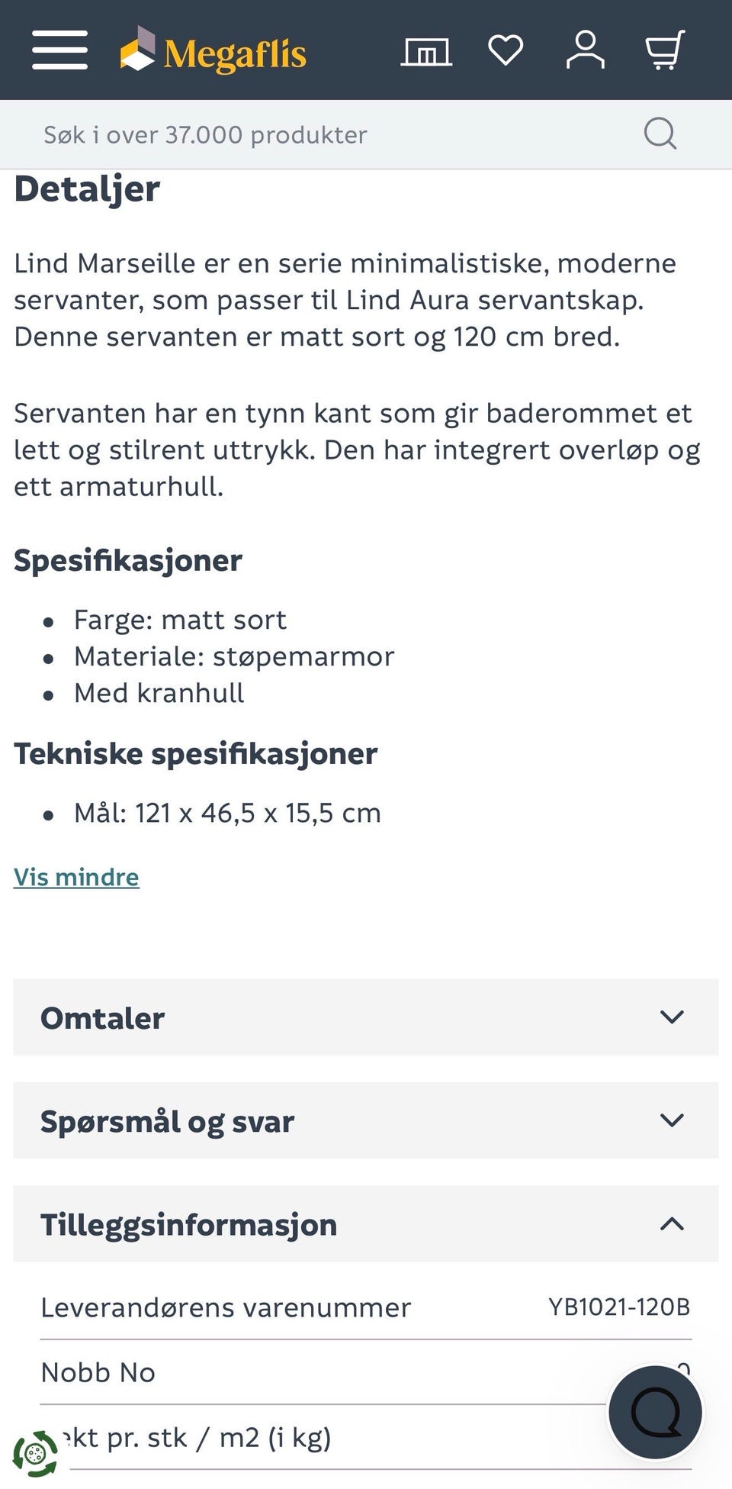Select the YB1021-120B supplier number value
The height and width of the screenshot is (1489, 732).
tap(618, 1307)
